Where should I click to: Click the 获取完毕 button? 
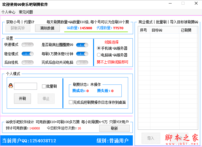point(18,28)
